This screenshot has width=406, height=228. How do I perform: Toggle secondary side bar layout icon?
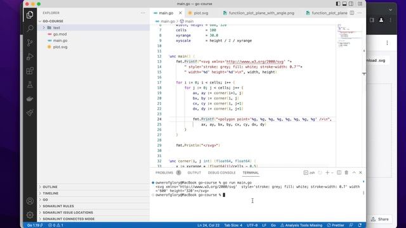coord(351,4)
